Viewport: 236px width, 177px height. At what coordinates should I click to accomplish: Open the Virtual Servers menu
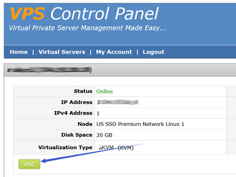click(x=62, y=52)
